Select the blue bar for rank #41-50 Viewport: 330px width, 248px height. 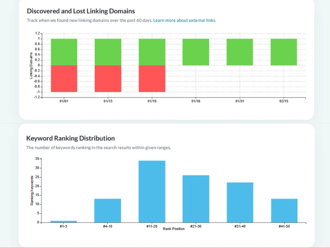point(284,210)
